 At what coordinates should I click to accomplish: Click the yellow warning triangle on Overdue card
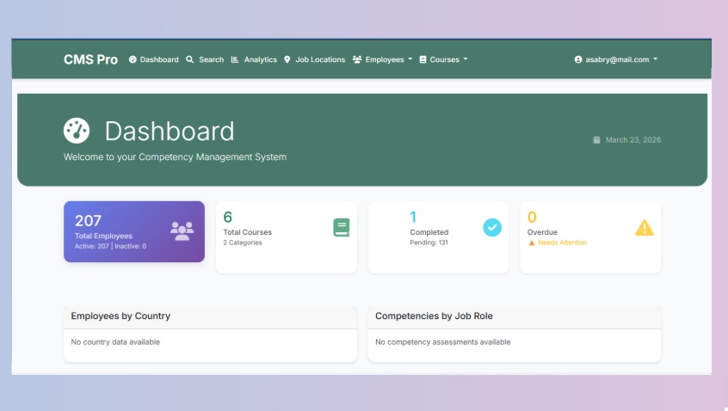[645, 228]
